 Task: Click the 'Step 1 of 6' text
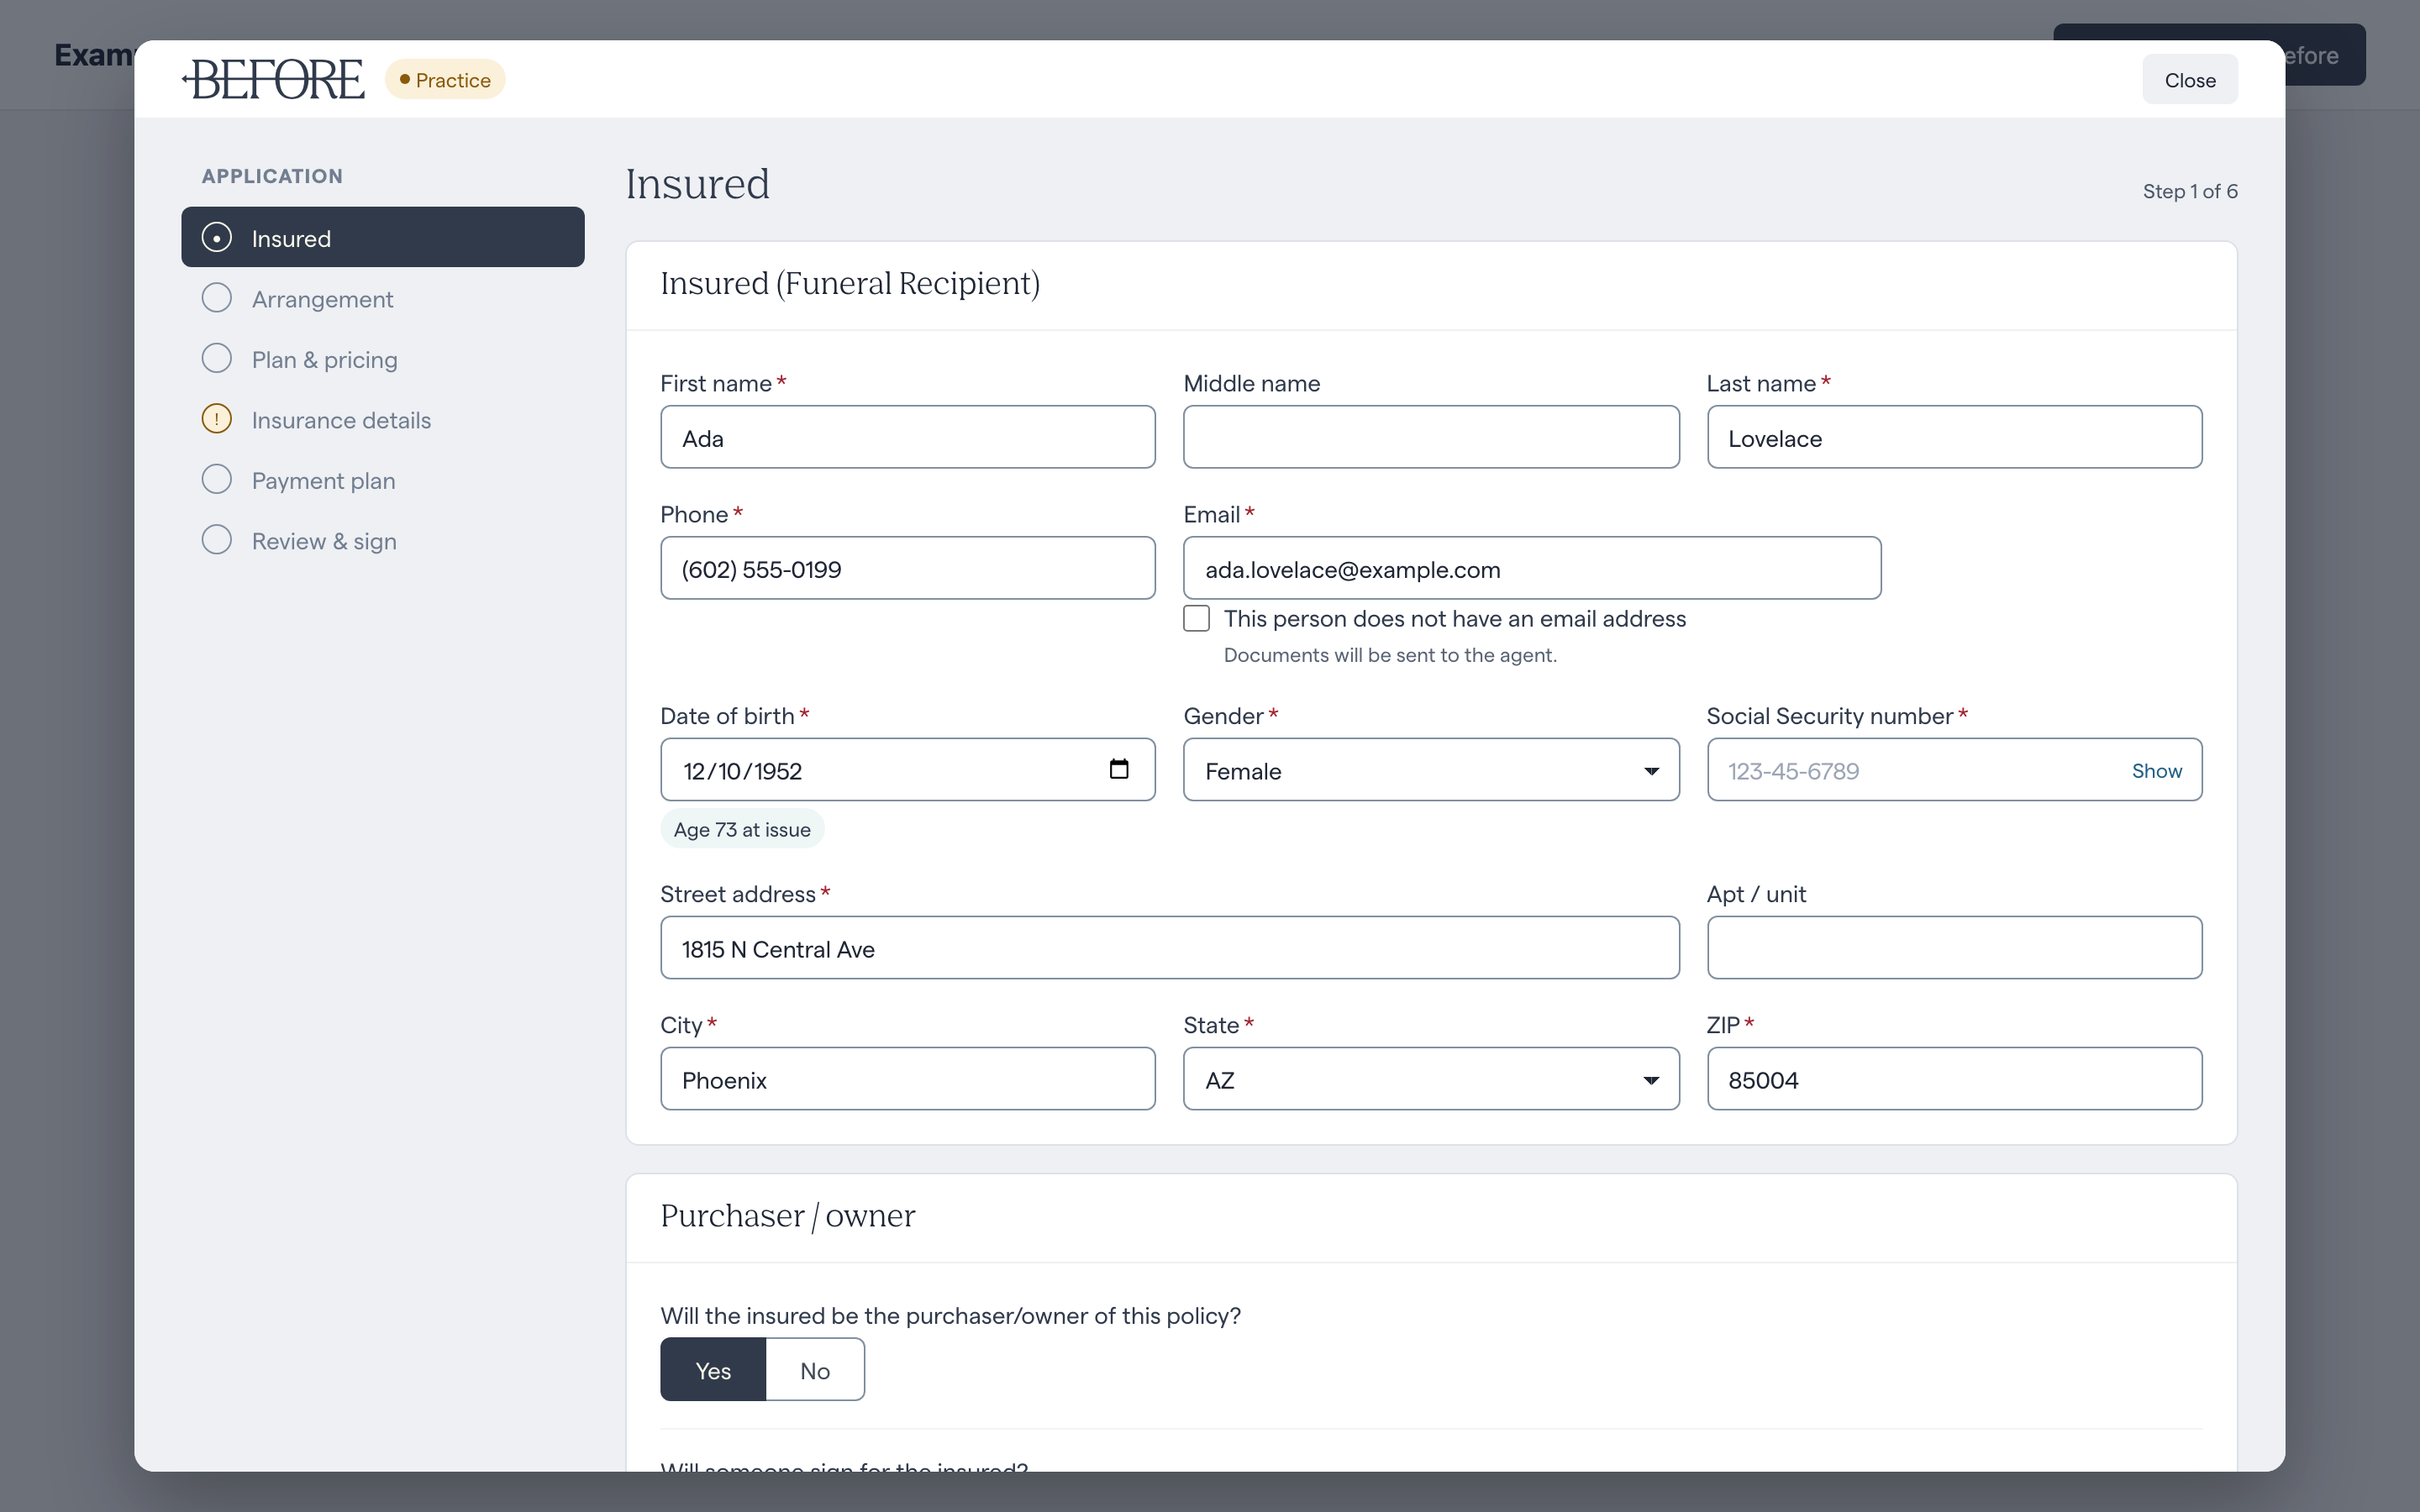2190,191
